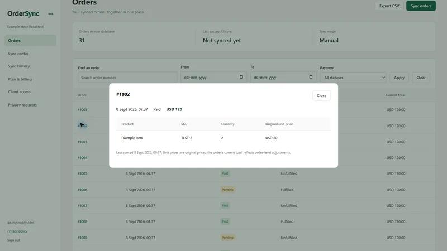Viewport: 447px width, 251px height.
Task: Open order #1003
Action: click(82, 142)
